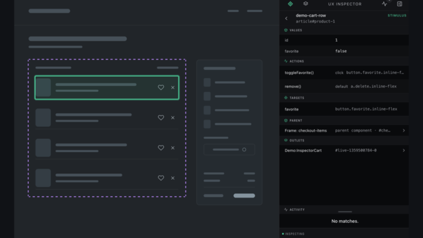423x238 pixels.
Task: Click the favorite value false
Action: pos(341,51)
